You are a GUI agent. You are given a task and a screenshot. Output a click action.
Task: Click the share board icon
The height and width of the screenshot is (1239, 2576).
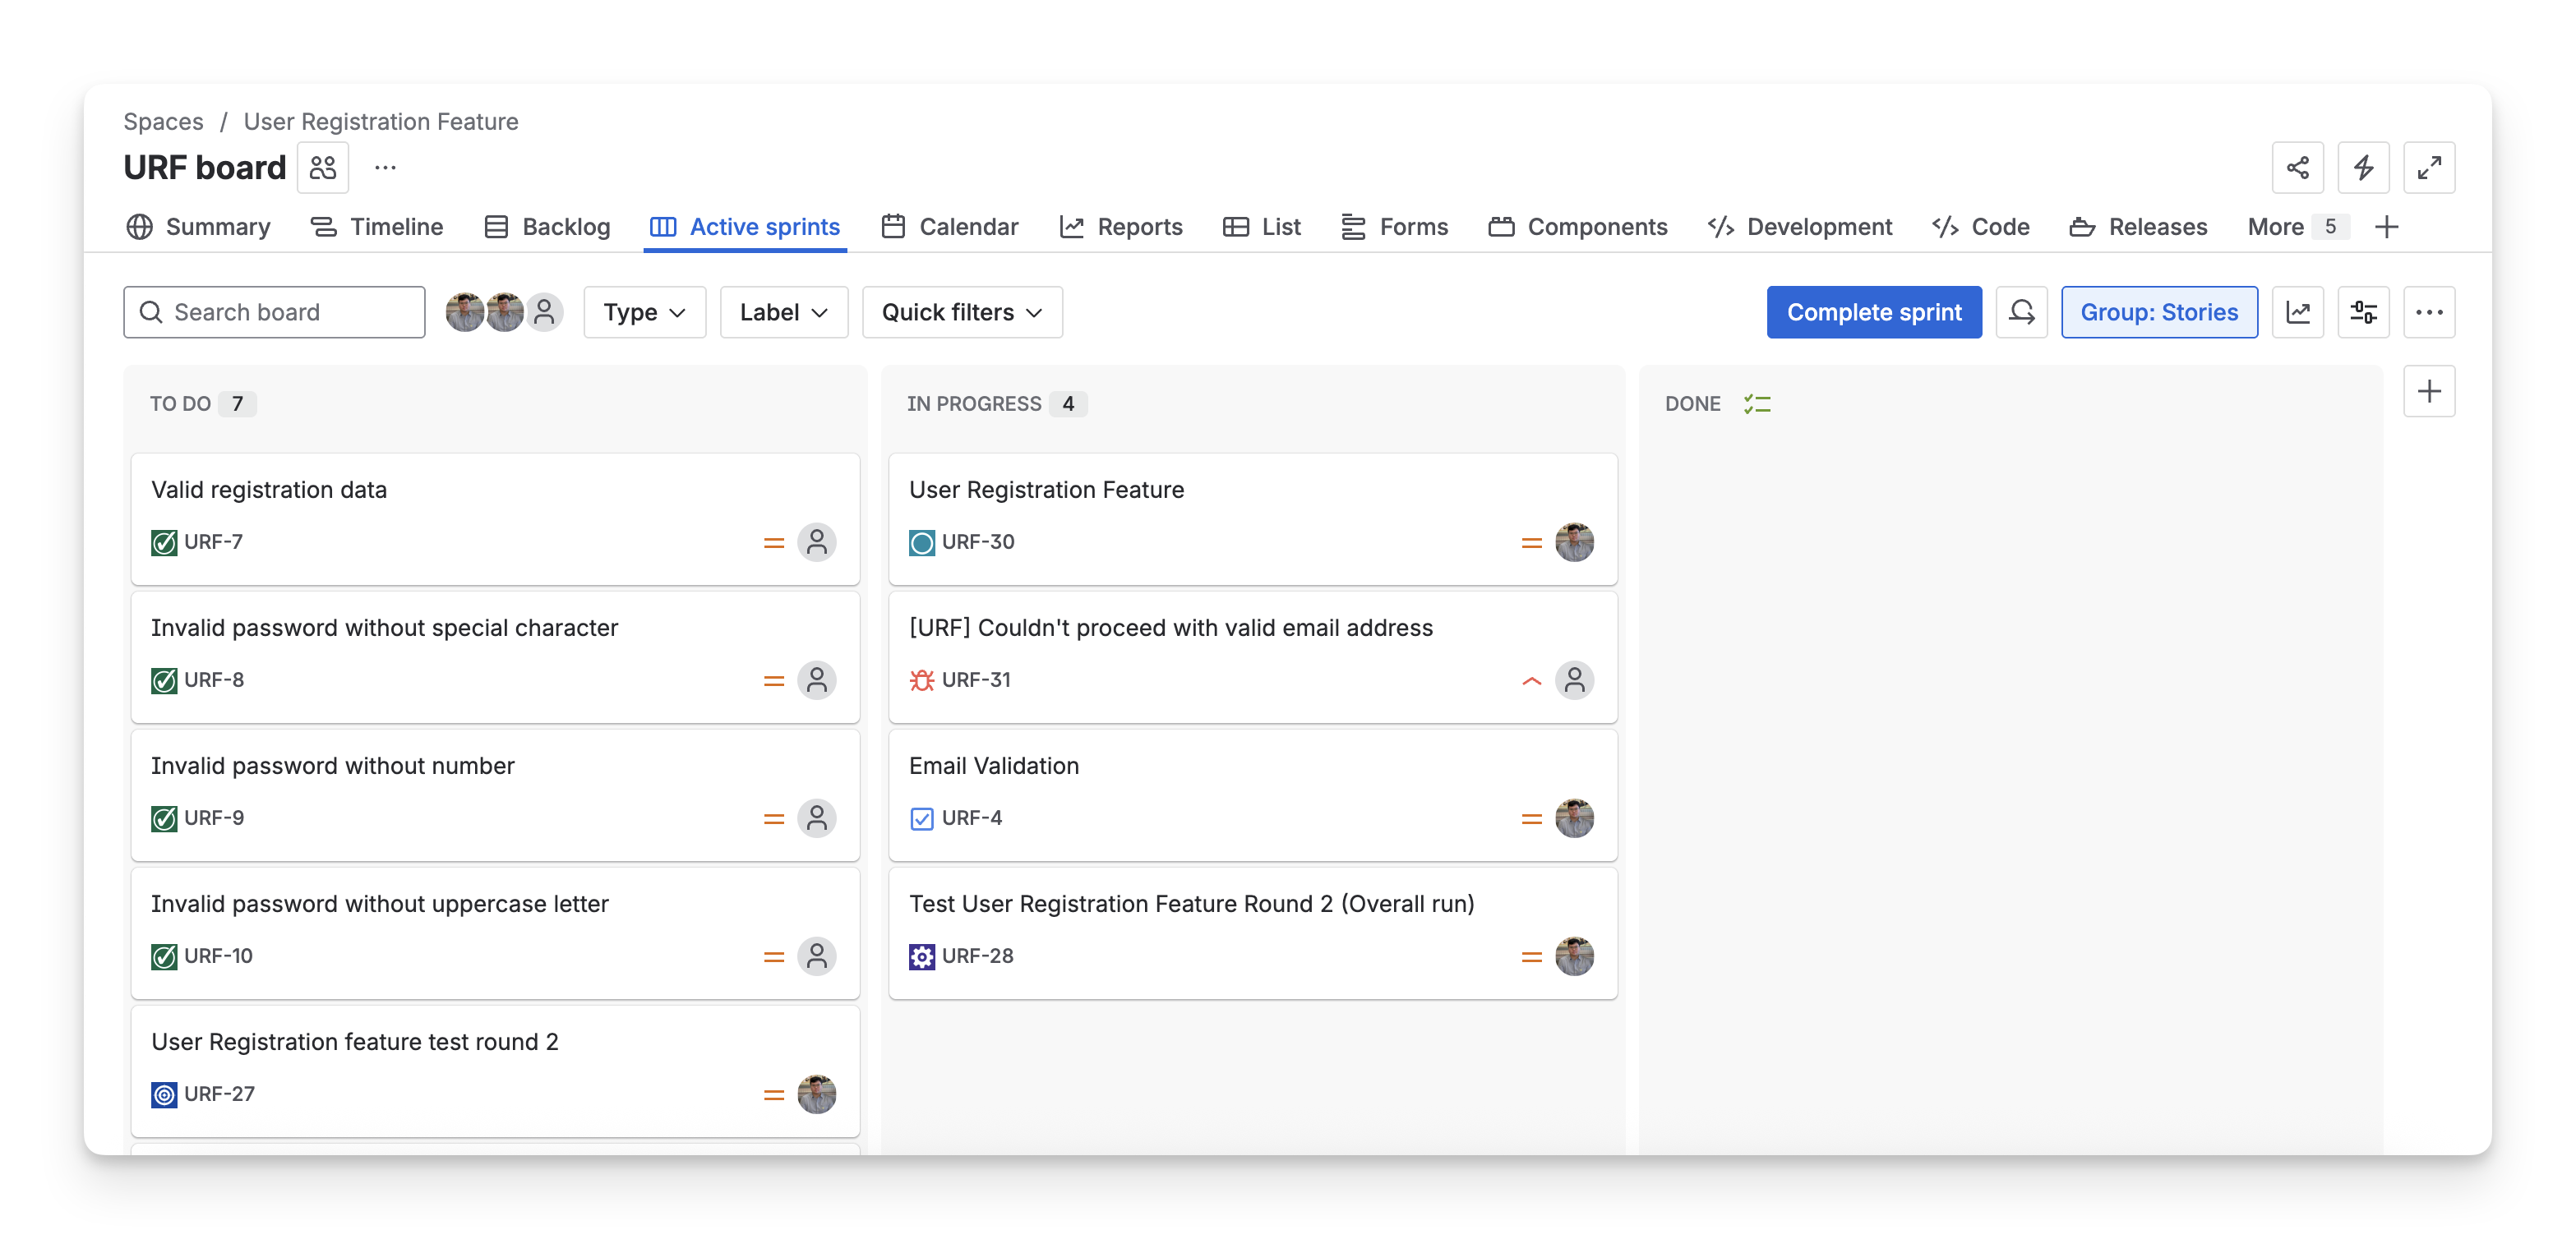coord(2297,168)
